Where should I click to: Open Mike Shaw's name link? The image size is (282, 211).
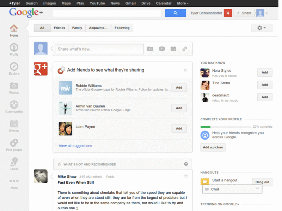(x=67, y=177)
